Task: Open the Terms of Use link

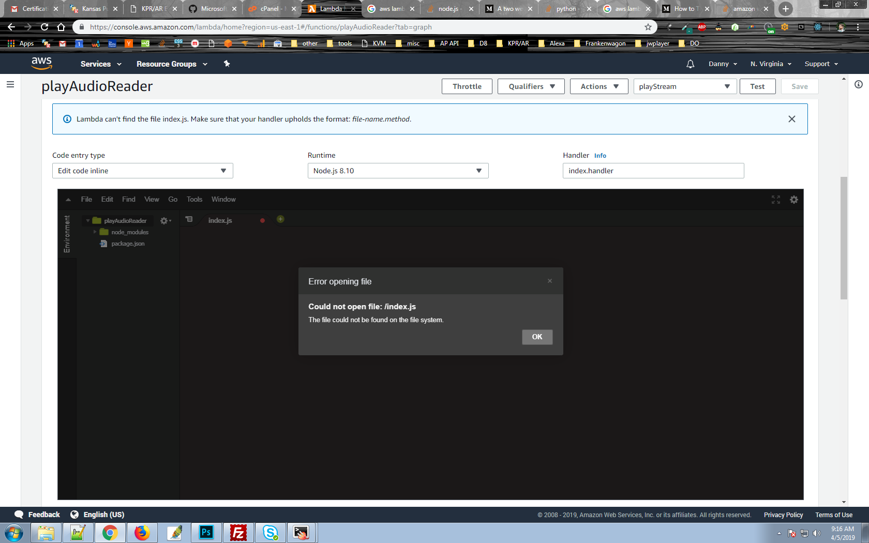Action: (x=834, y=515)
